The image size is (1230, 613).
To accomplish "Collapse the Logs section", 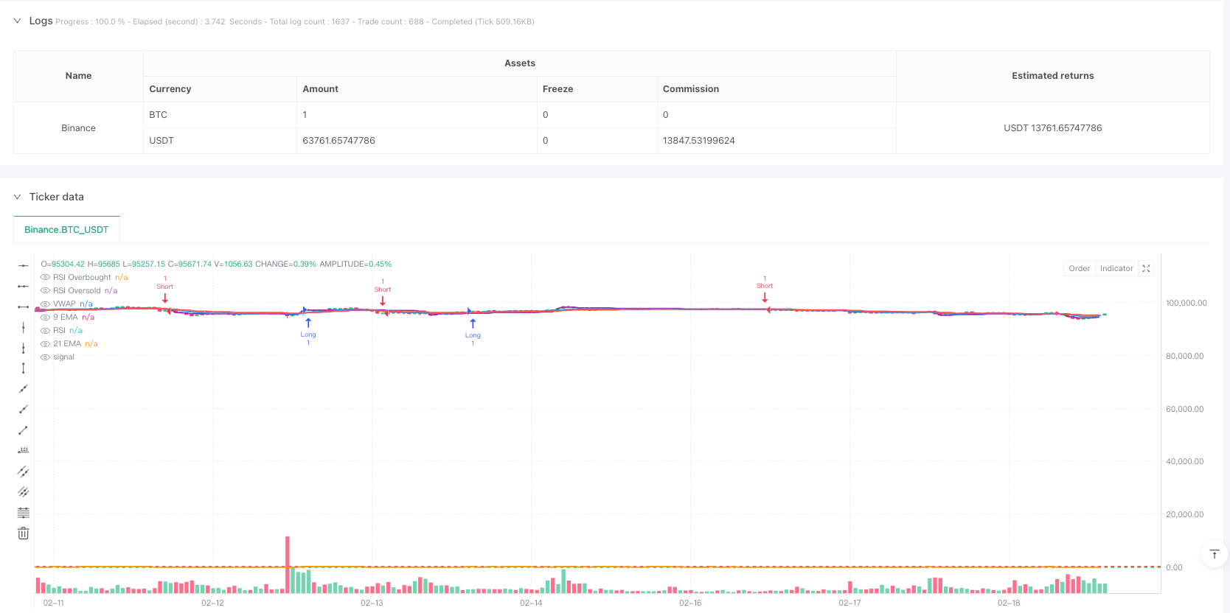I will [17, 21].
